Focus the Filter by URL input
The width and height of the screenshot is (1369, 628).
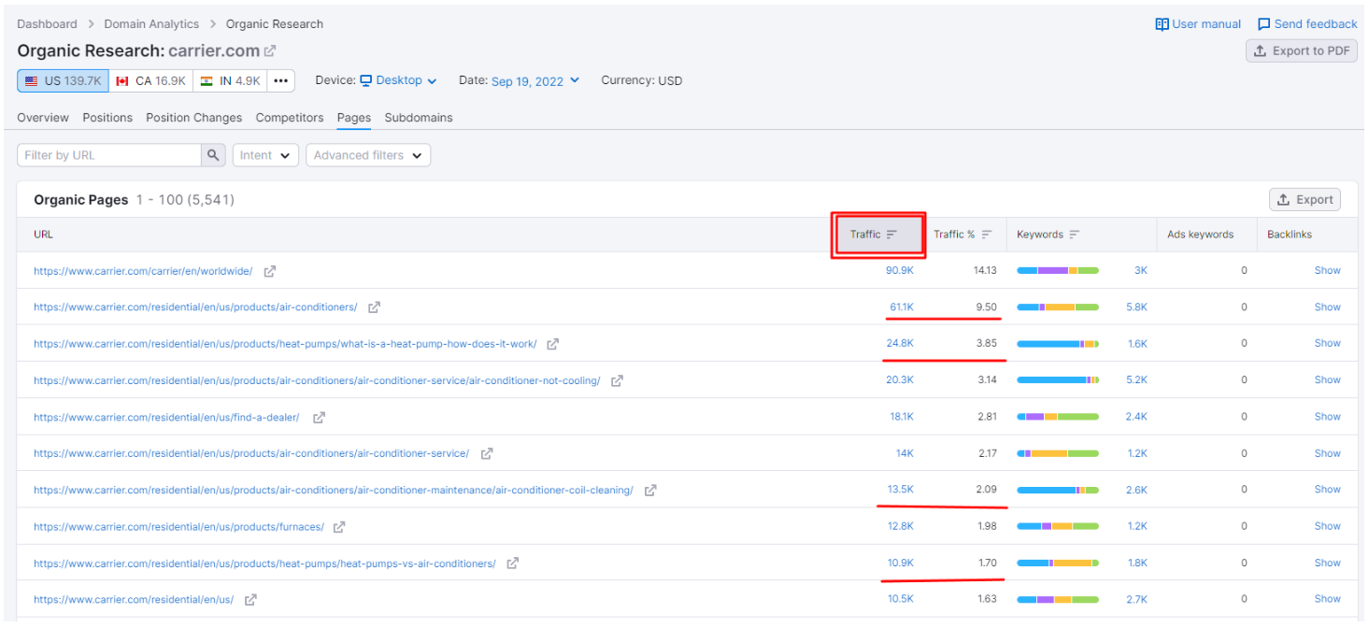(109, 155)
